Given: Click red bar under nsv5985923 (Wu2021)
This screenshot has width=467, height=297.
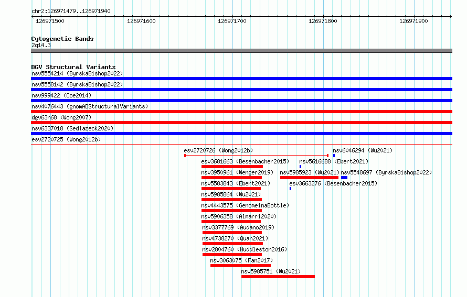Looking at the screenshot, I should [x=309, y=178].
